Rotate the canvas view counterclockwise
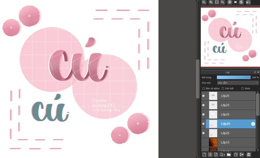 [230, 2]
